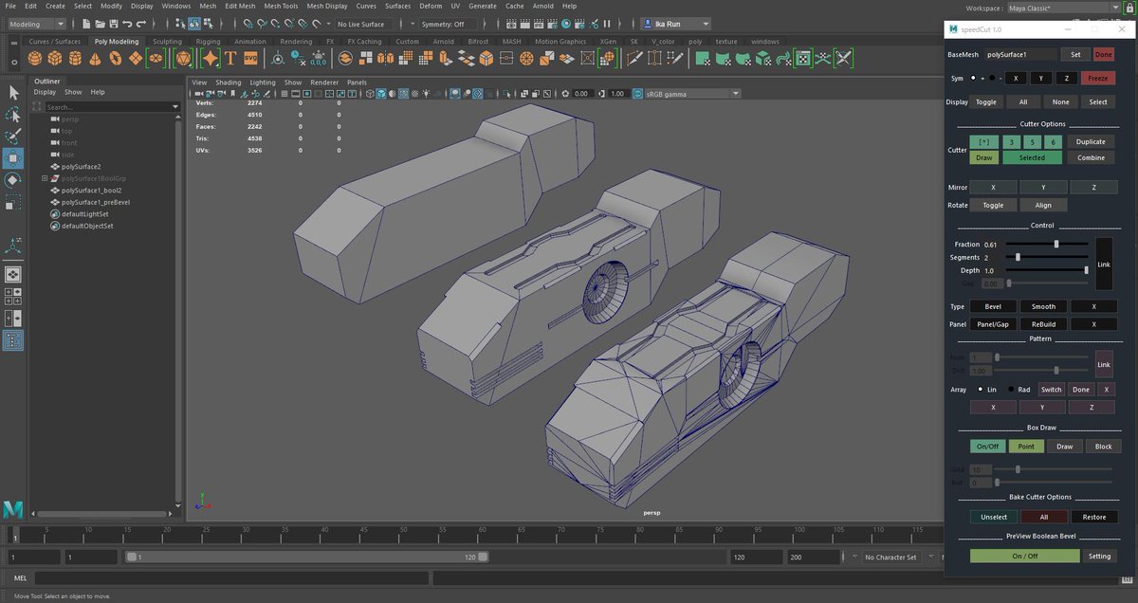Toggle the Rotate Toggle button
The image size is (1138, 603).
pos(993,205)
